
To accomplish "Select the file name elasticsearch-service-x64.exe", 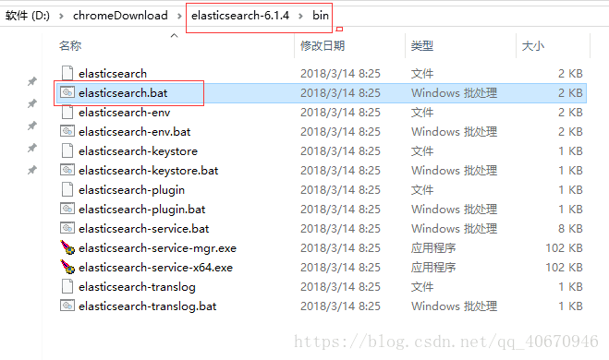I will (x=156, y=268).
